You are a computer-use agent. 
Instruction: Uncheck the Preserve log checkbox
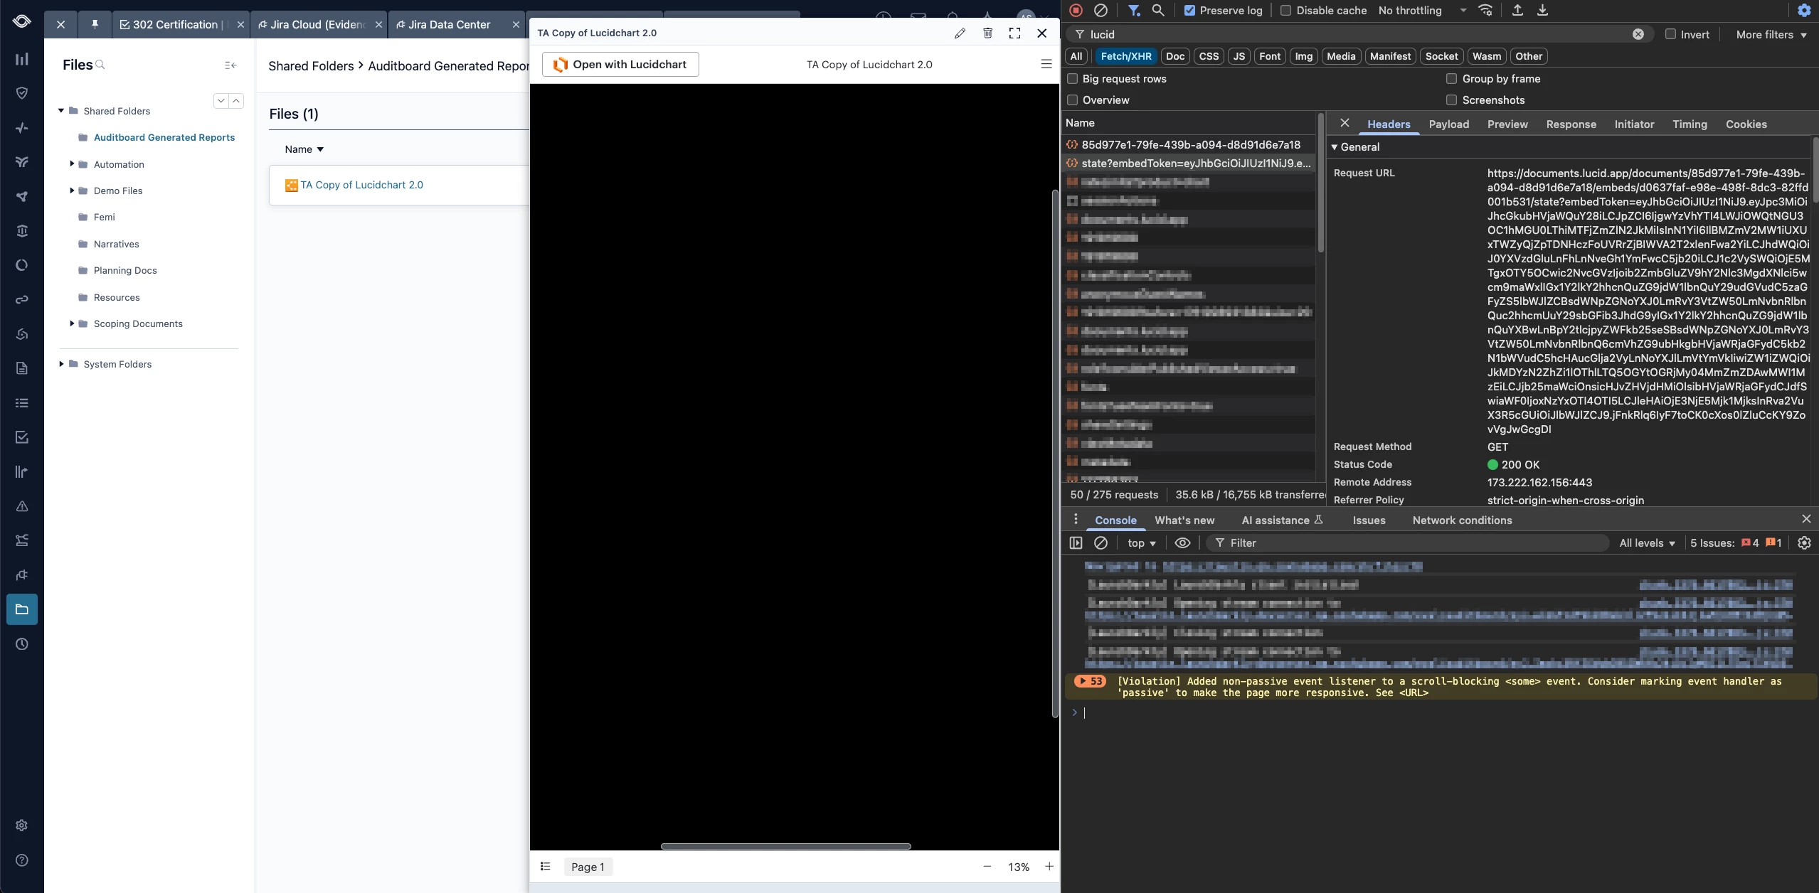click(1189, 10)
